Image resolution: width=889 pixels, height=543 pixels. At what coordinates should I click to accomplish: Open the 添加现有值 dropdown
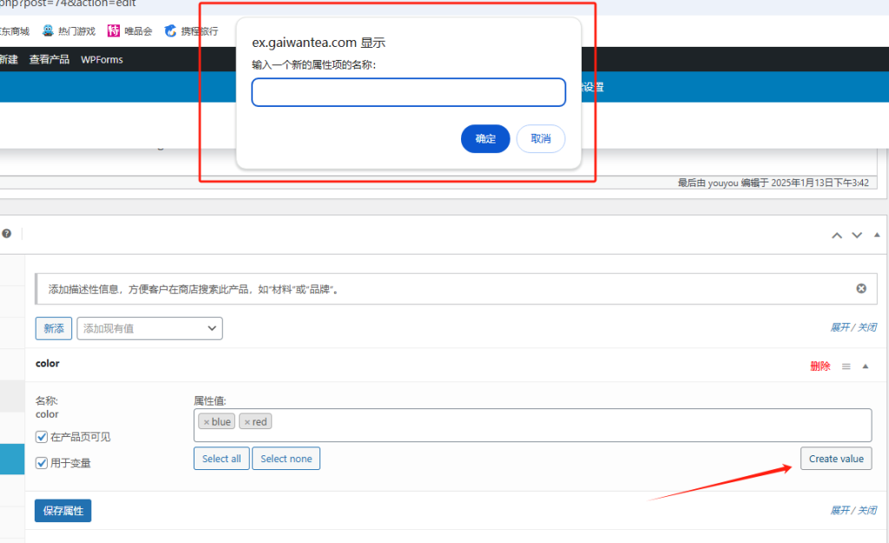(x=149, y=328)
